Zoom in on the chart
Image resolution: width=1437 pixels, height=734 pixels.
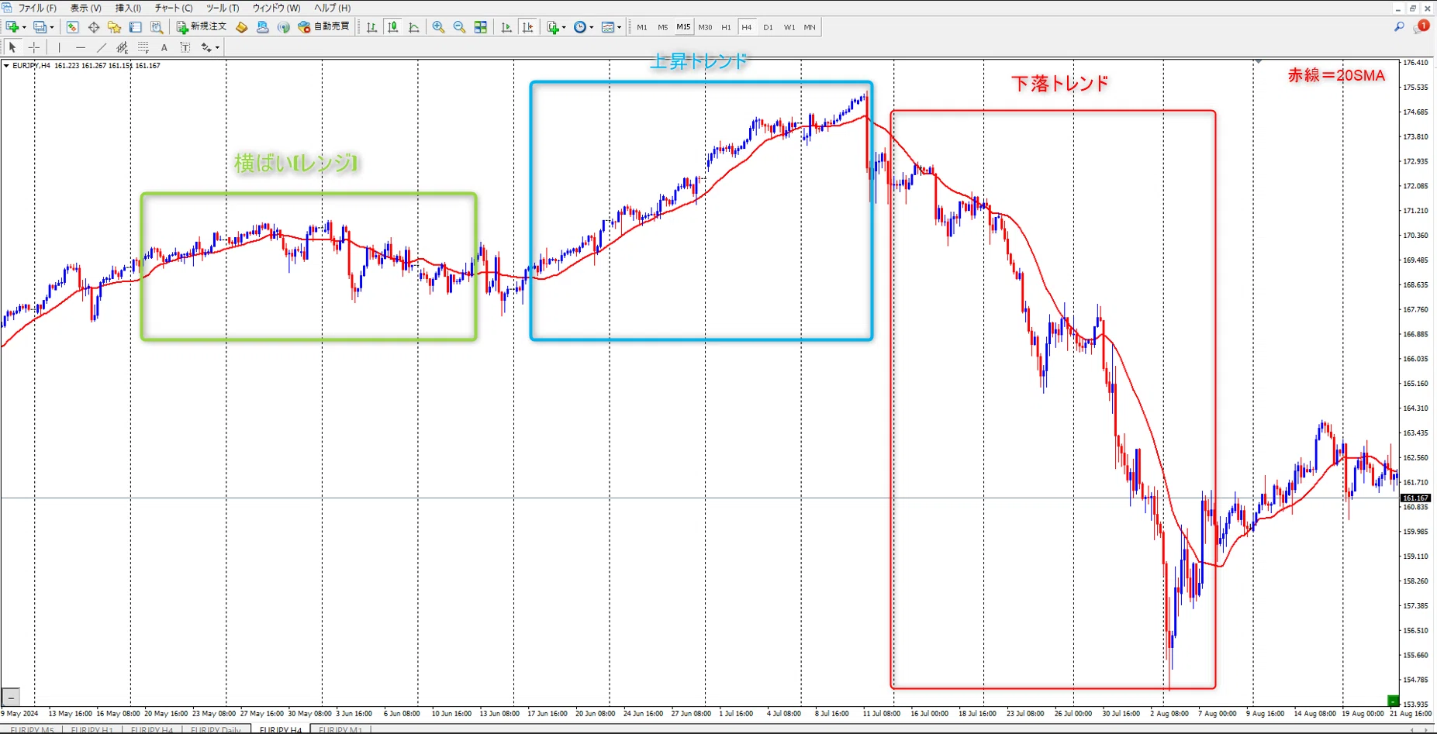coord(439,27)
